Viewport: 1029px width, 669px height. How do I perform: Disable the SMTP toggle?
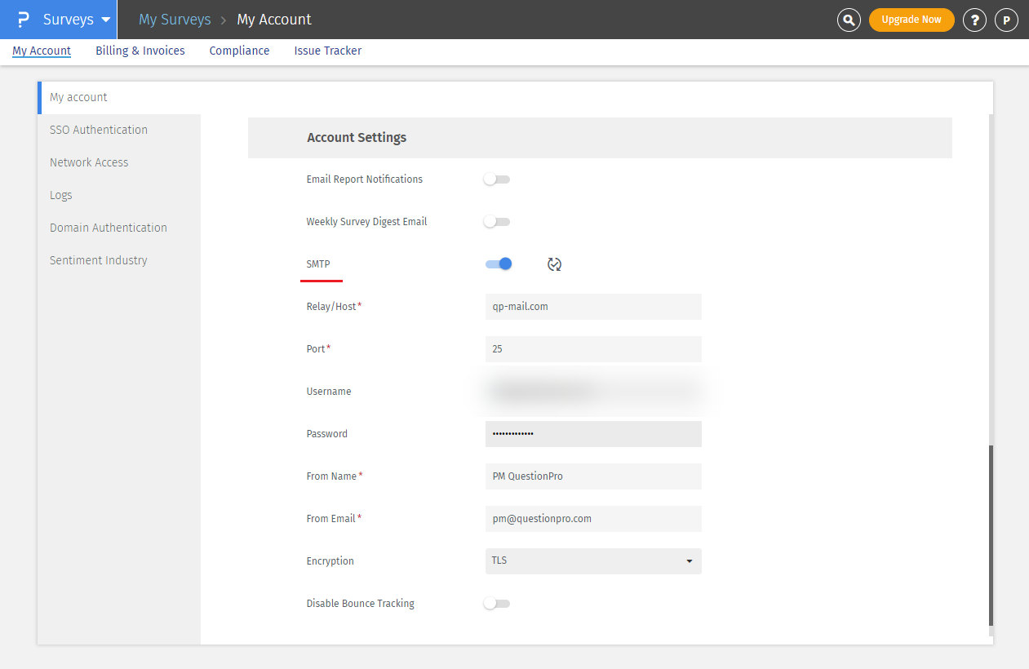(499, 264)
